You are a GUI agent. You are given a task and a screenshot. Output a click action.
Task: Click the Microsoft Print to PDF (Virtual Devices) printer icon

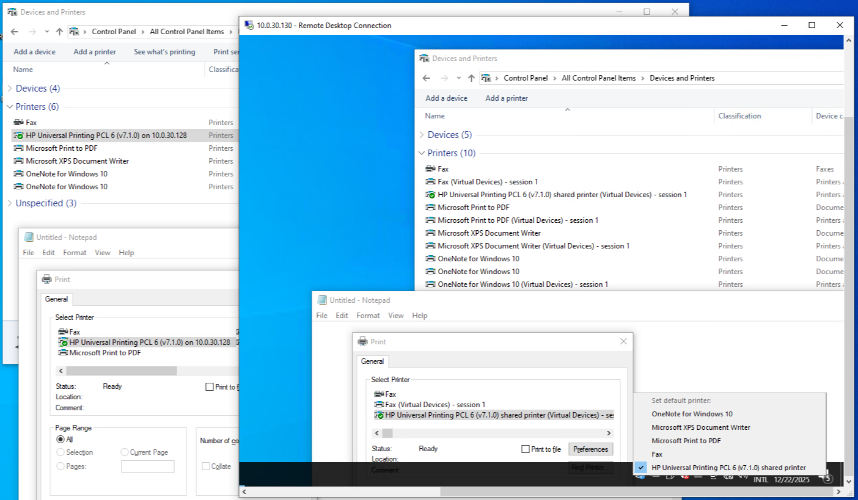[x=431, y=220]
